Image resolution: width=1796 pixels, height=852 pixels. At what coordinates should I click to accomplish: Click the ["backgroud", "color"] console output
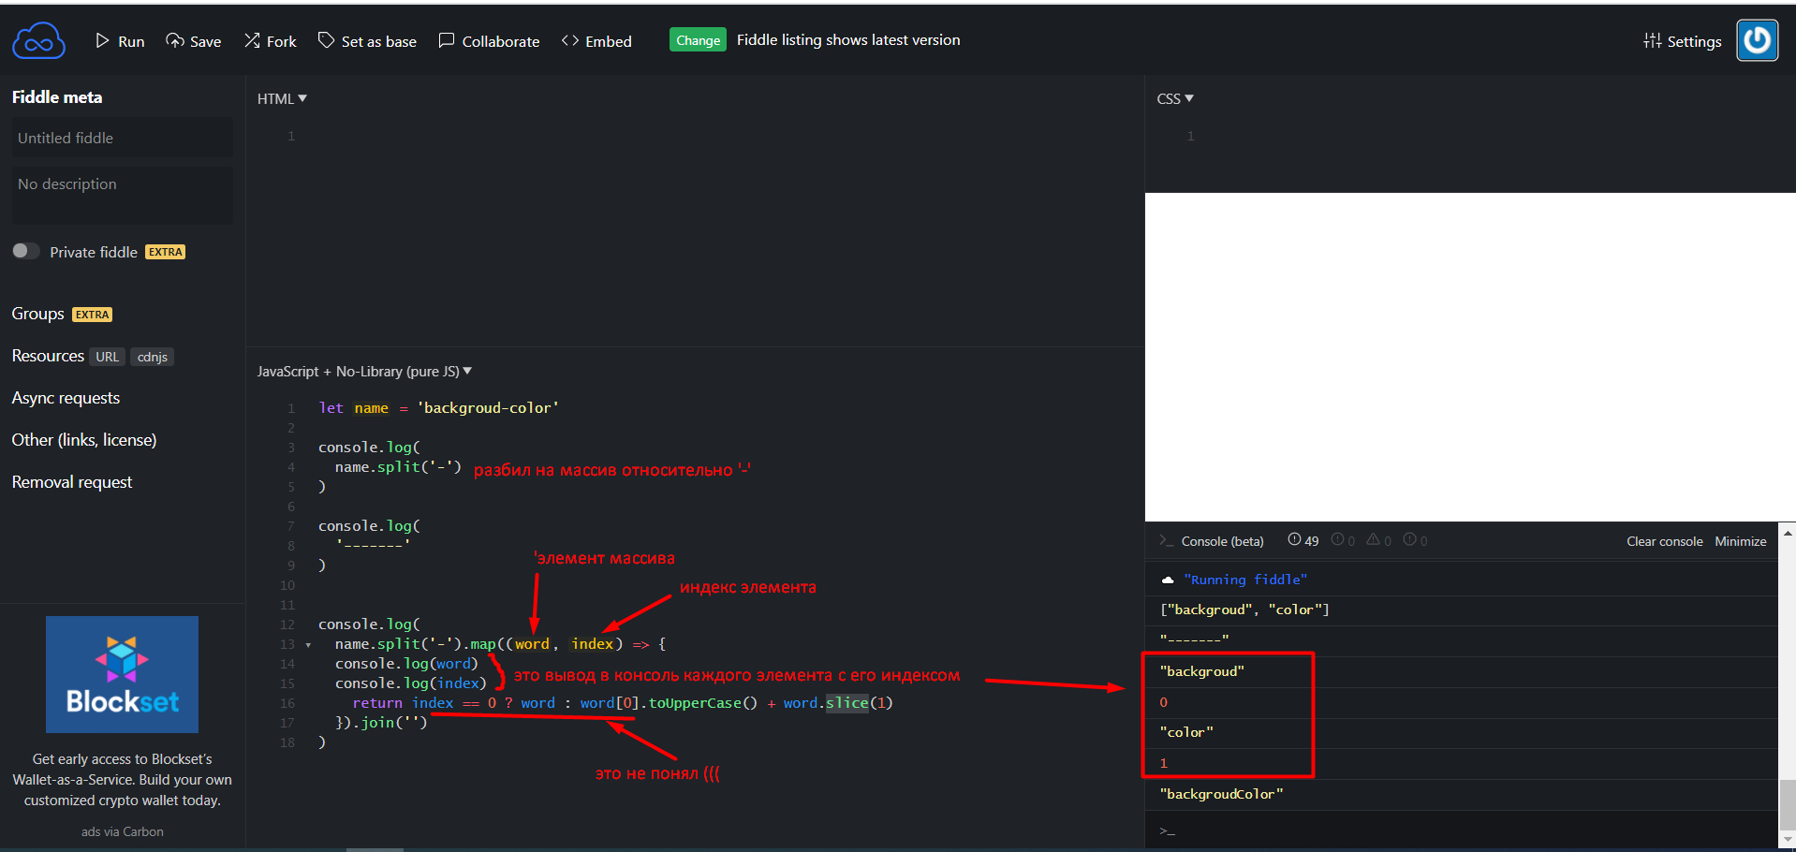1244,610
